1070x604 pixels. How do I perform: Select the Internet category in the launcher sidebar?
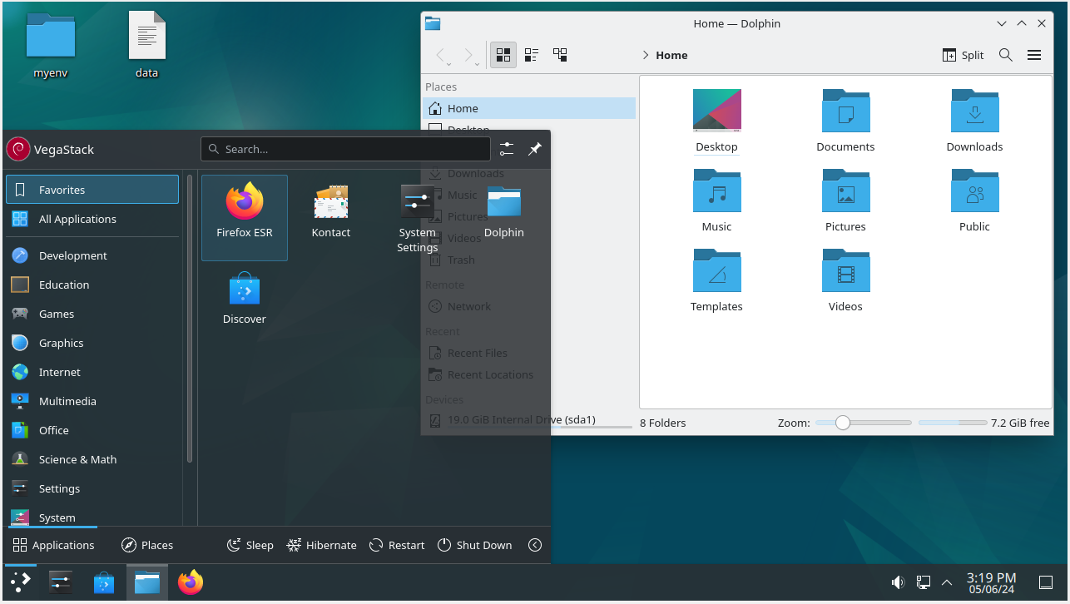(x=59, y=372)
